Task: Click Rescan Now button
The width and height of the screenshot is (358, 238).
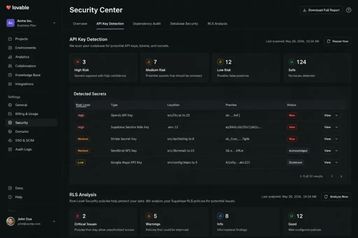Action: [337, 41]
